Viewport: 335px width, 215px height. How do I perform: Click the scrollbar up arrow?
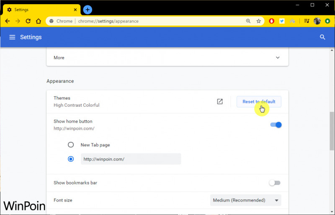tap(332, 50)
